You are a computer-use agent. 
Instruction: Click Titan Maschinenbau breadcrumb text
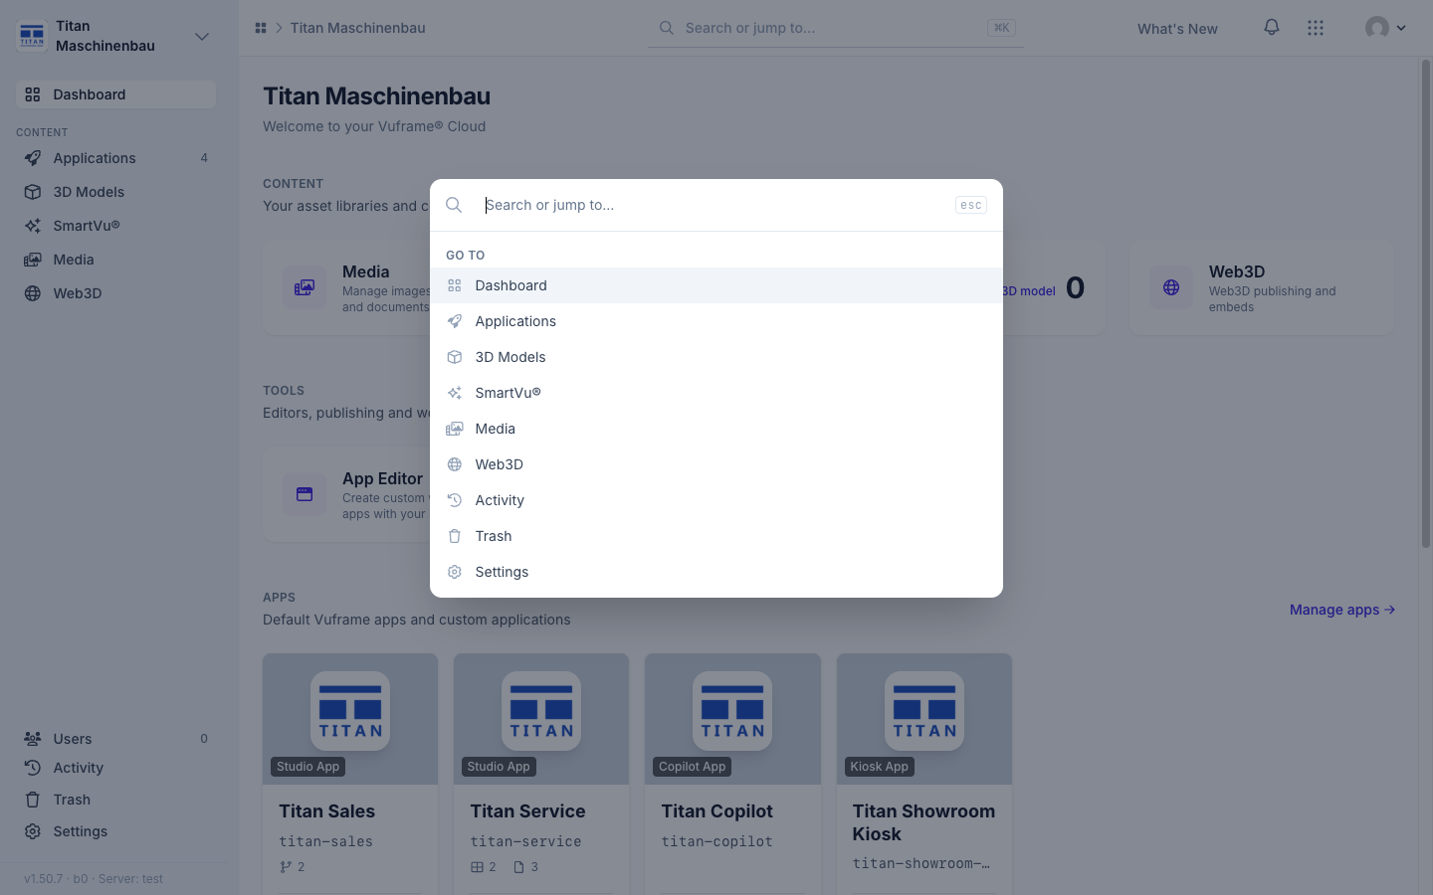coord(357,28)
